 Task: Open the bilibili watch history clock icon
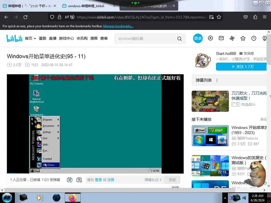tap(254, 38)
